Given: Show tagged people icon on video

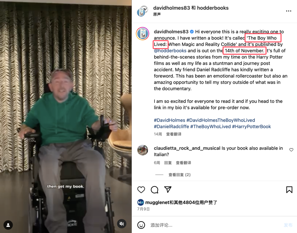Looking at the screenshot, I should coord(8,225).
